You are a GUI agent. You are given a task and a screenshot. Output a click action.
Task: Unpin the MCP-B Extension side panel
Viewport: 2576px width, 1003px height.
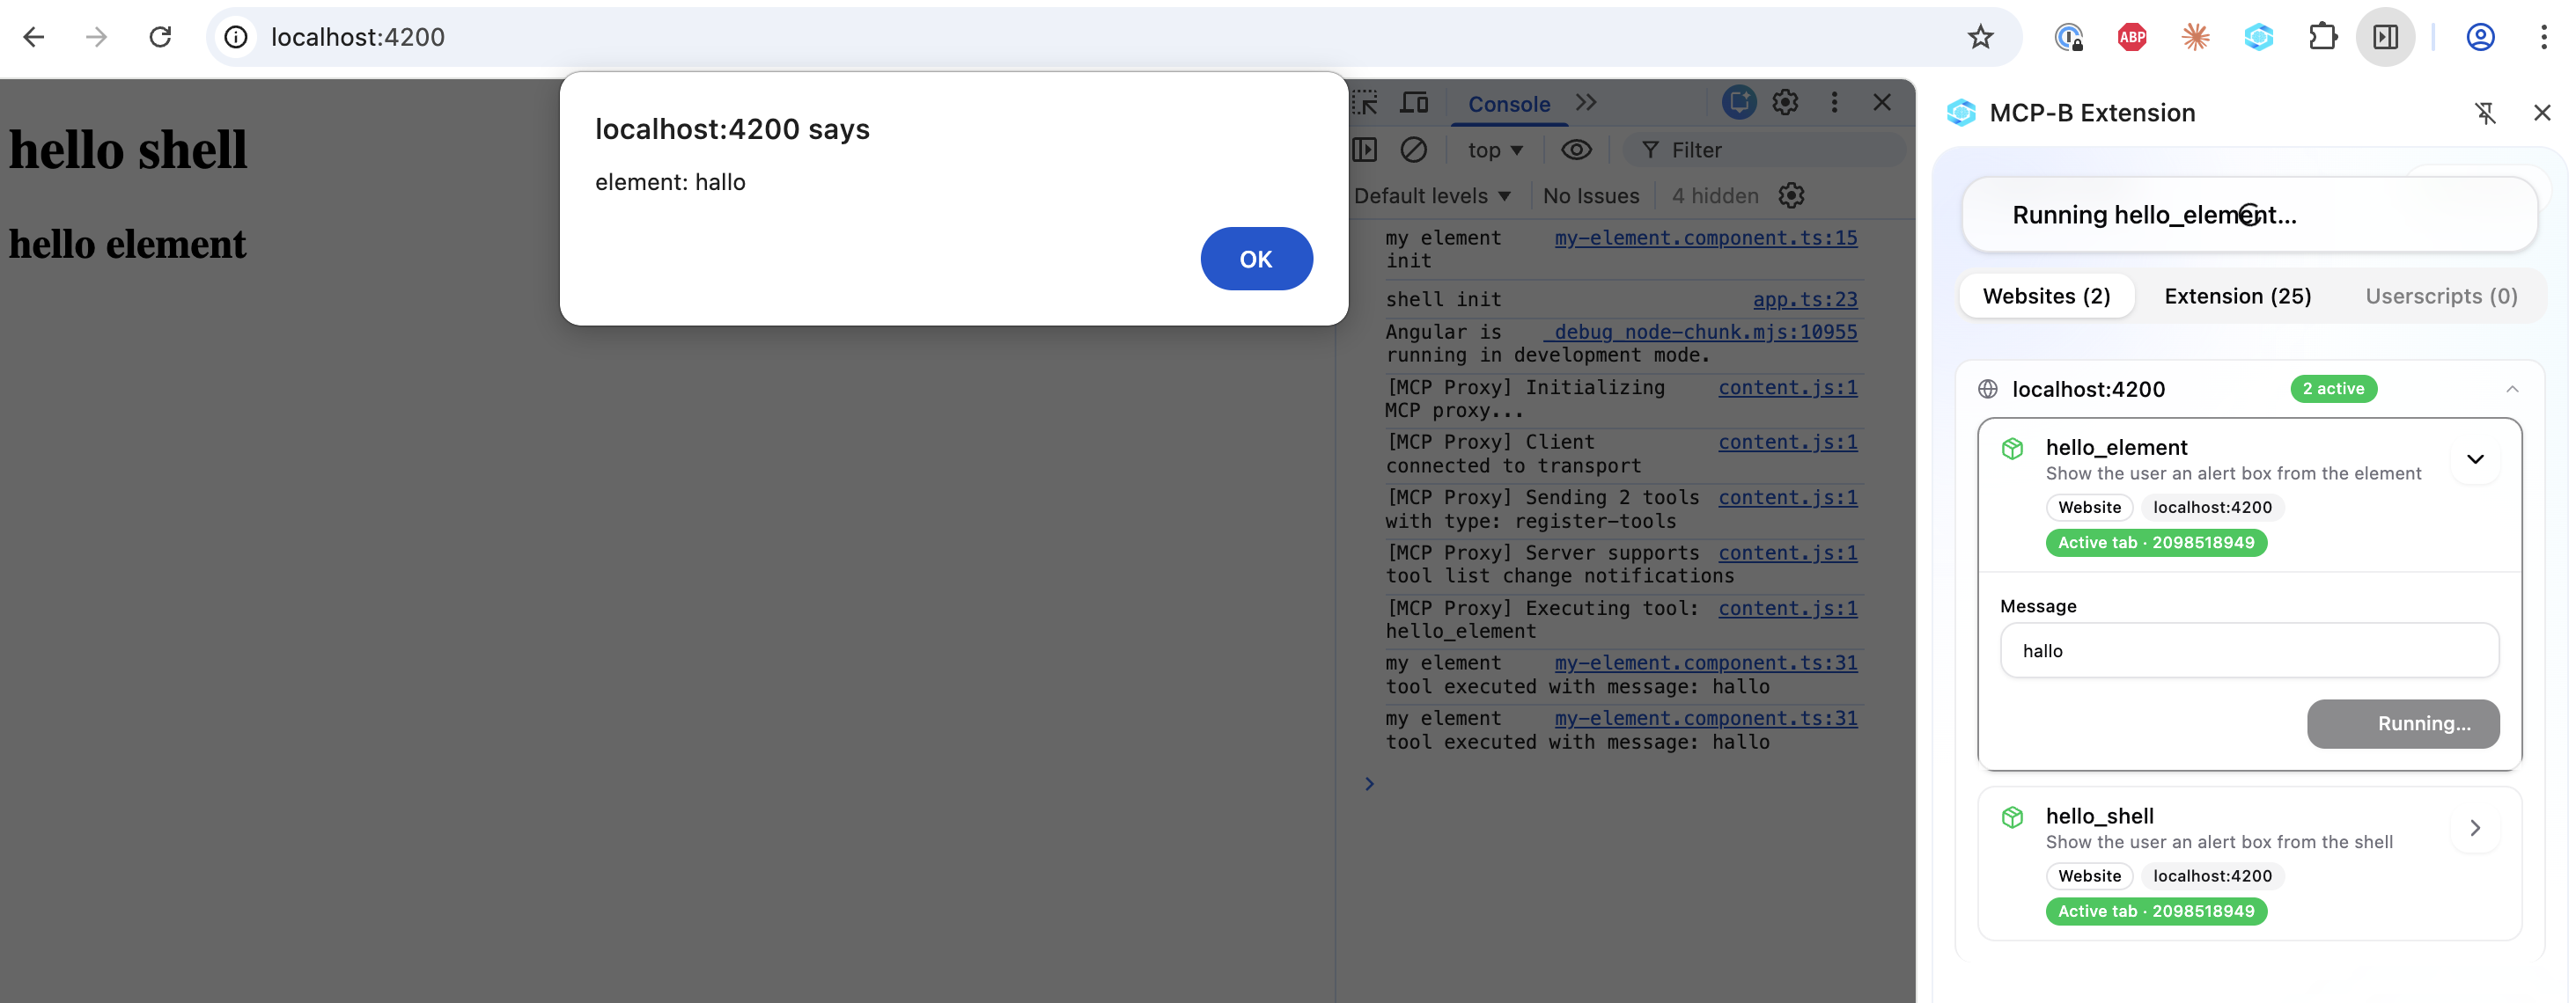[2487, 113]
